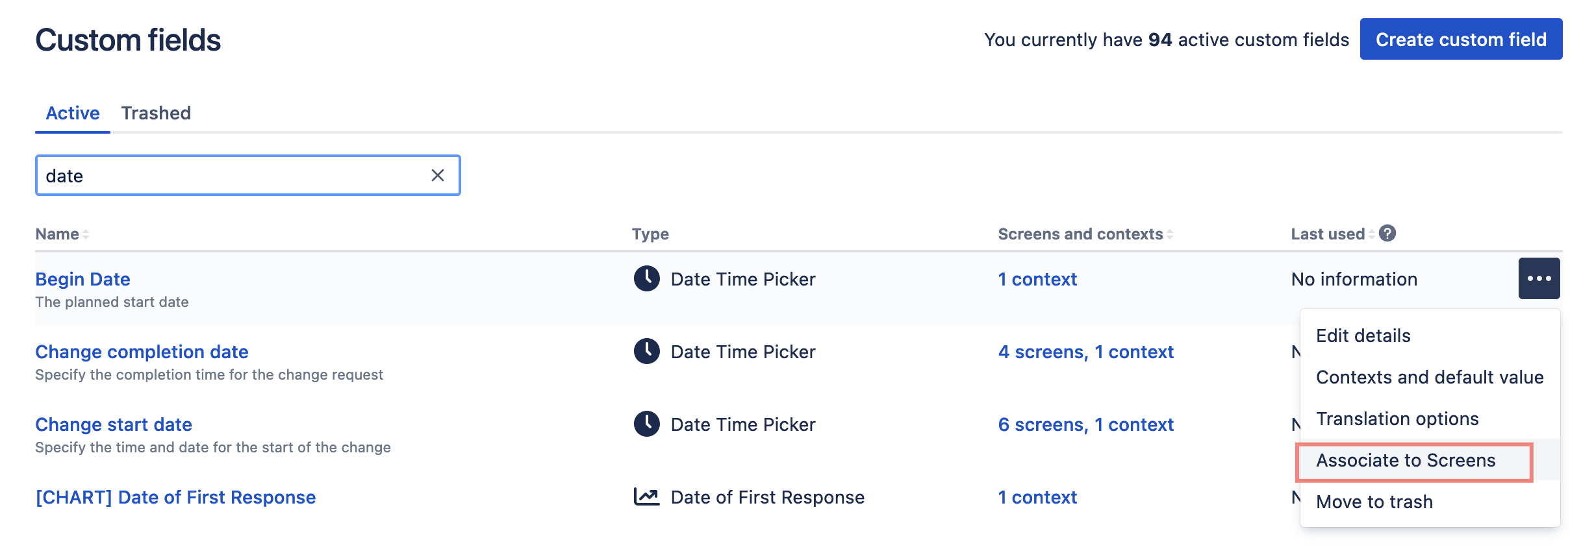Clear the search field with X icon
The height and width of the screenshot is (549, 1594).
click(x=438, y=175)
